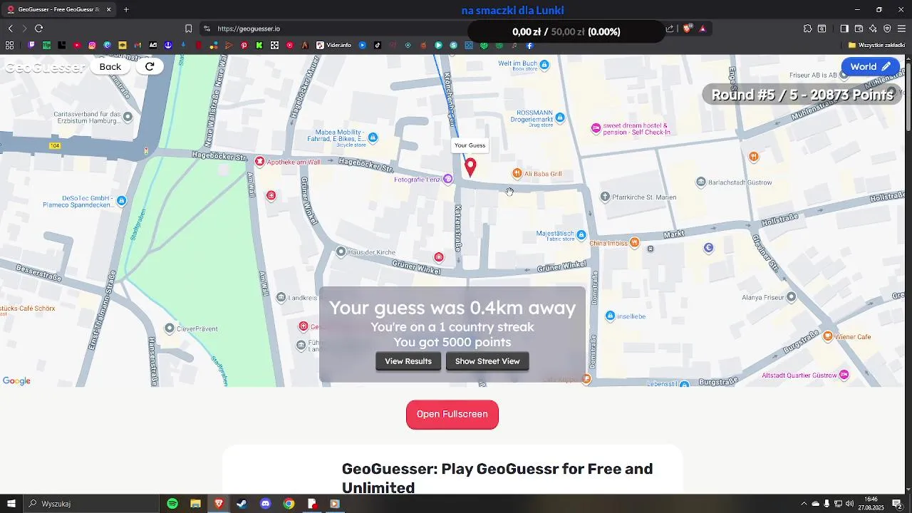912x513 pixels.
Task: Open the Brave VPN shield icon
Action: (887, 28)
